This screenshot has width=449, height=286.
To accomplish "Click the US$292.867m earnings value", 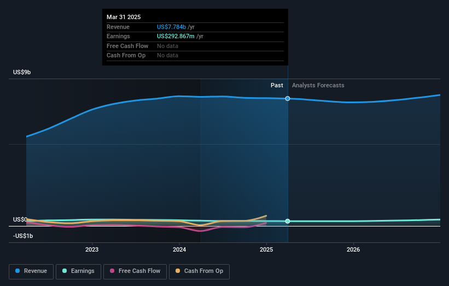I will (176, 36).
